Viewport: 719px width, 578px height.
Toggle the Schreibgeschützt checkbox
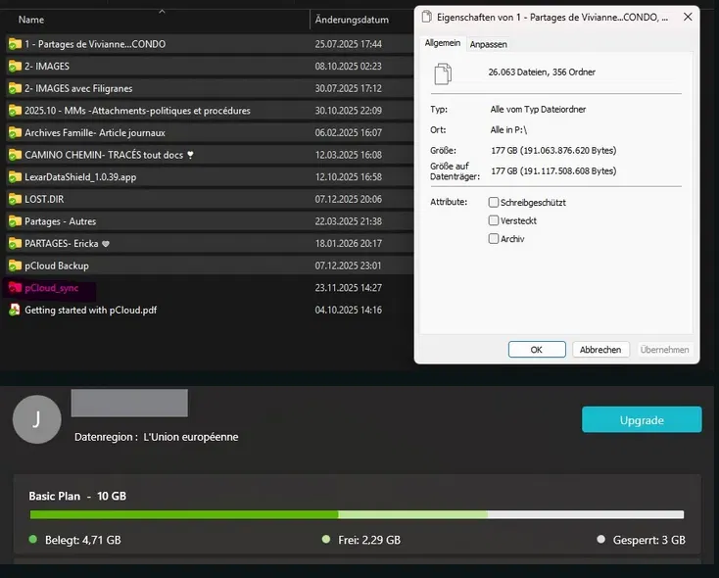pyautogui.click(x=494, y=202)
